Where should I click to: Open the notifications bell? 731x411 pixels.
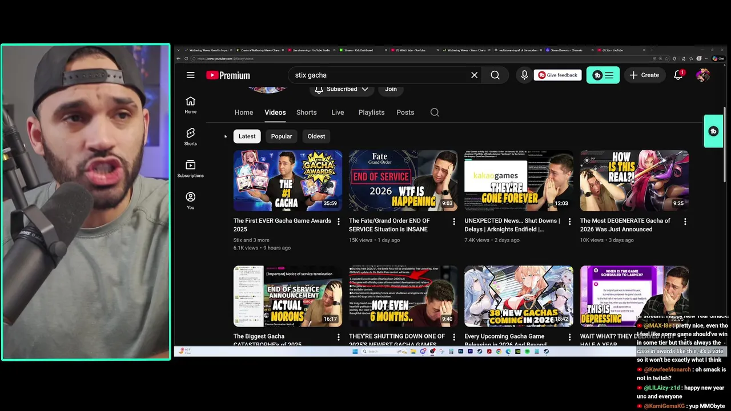click(678, 75)
